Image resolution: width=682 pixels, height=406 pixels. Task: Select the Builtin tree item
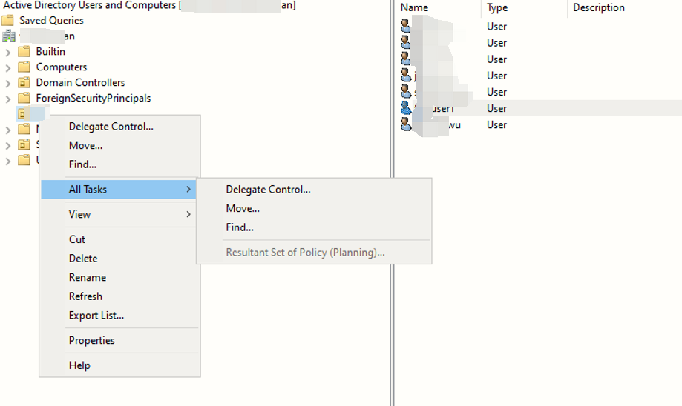tap(50, 51)
